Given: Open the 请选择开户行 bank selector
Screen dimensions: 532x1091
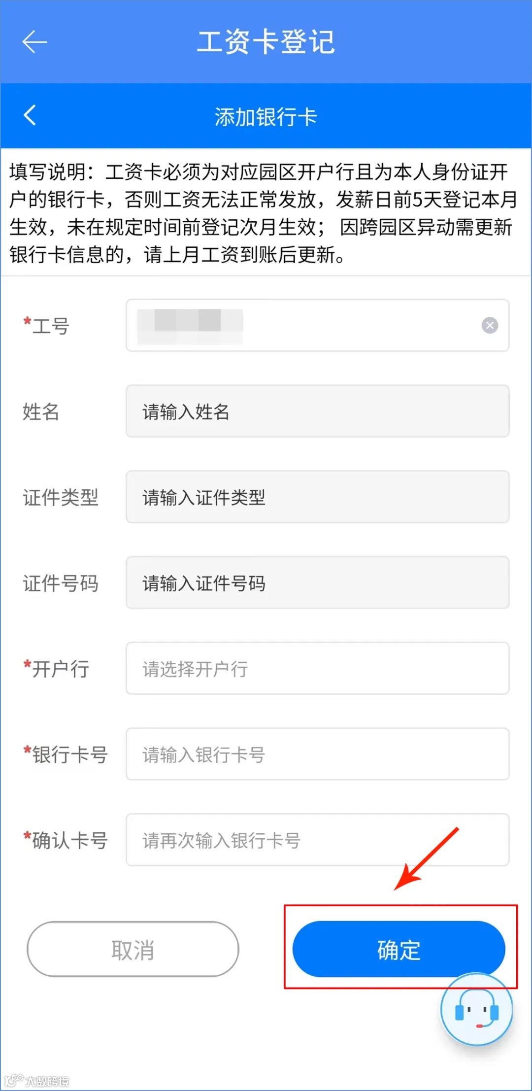Looking at the screenshot, I should coord(317,669).
